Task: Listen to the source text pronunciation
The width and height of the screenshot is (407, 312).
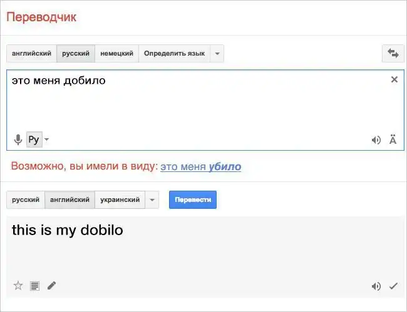Action: pos(376,140)
